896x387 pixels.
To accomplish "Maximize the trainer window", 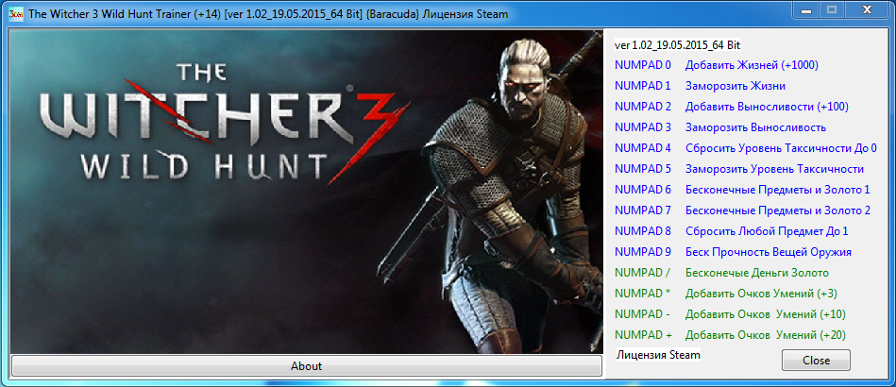I will [x=832, y=9].
